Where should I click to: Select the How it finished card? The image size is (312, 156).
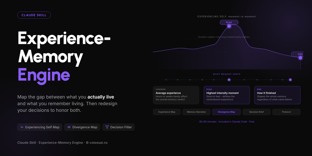[x=277, y=95]
